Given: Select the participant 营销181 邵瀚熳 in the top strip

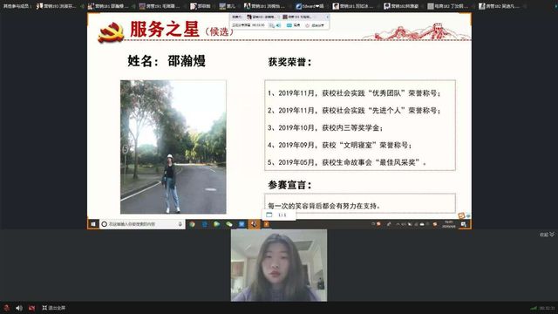Looking at the screenshot, I should pos(108,6).
